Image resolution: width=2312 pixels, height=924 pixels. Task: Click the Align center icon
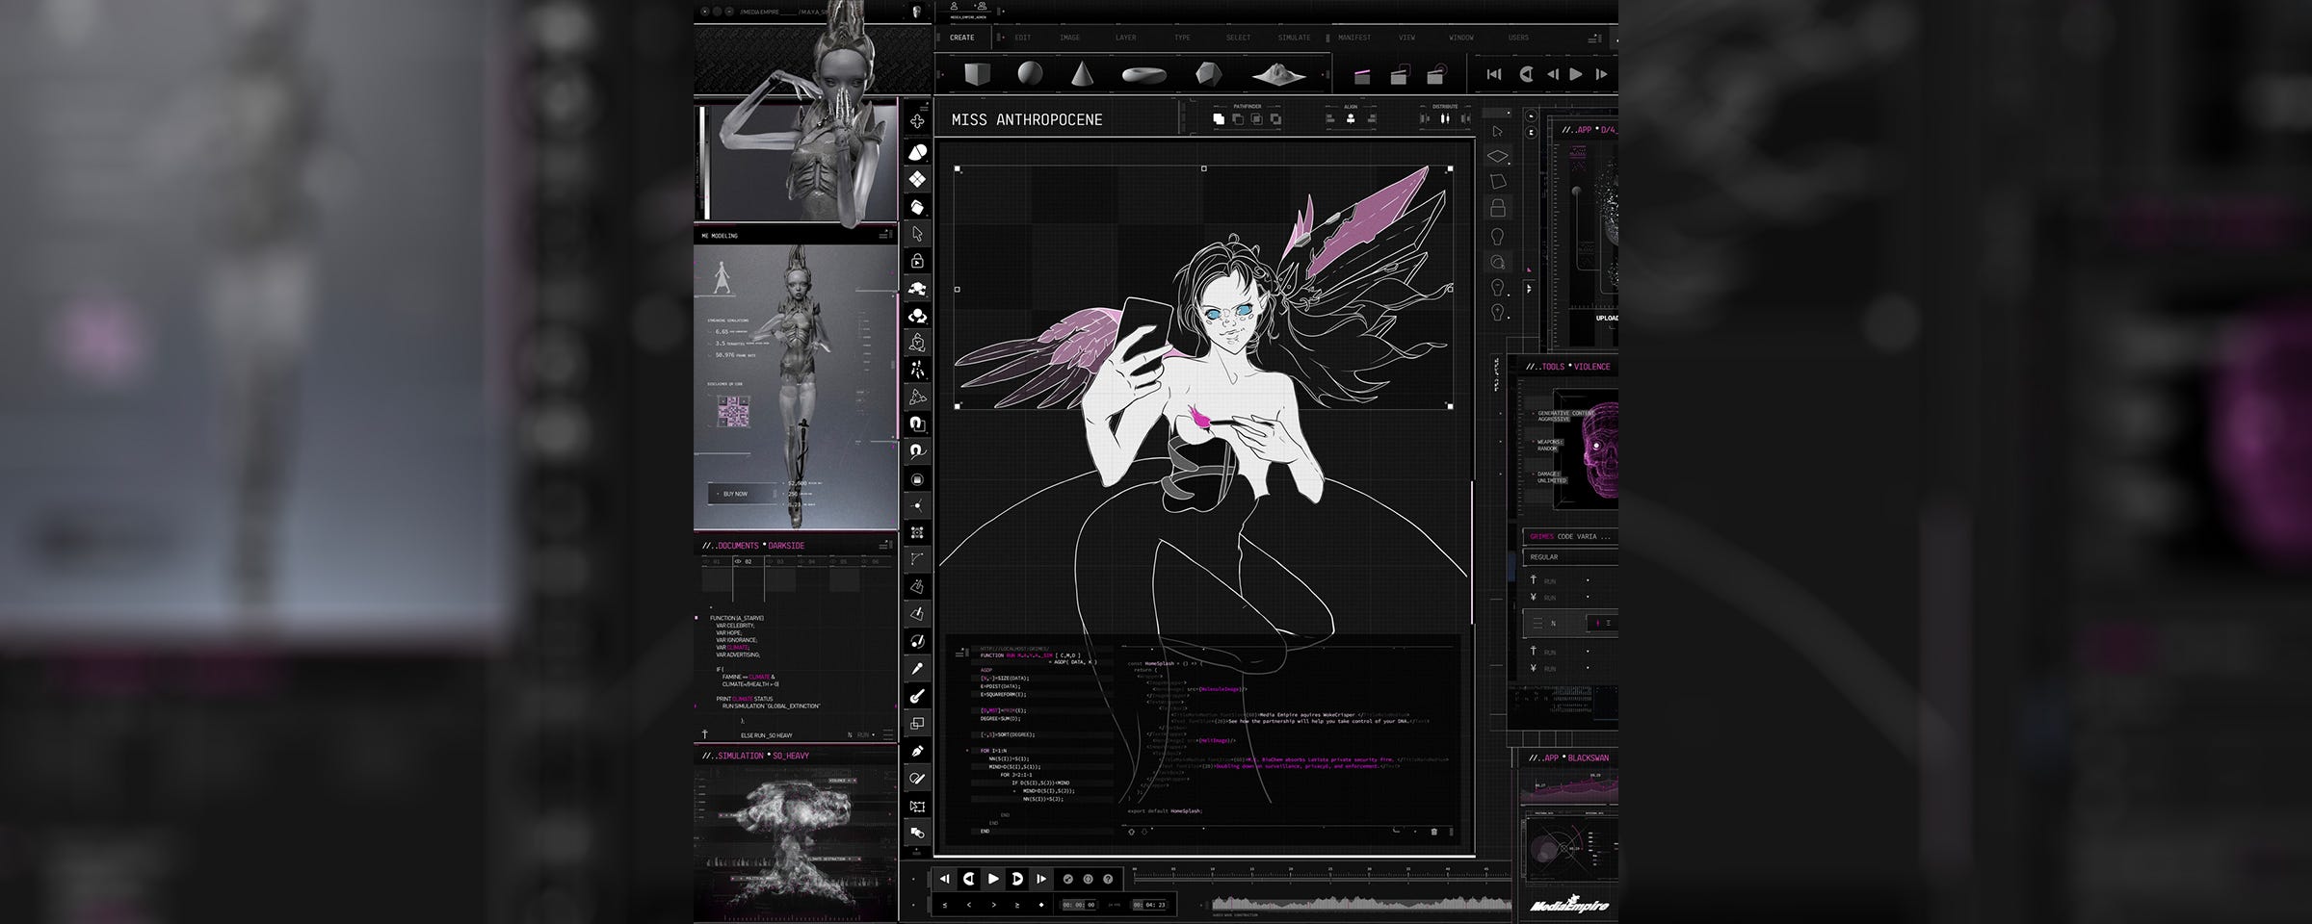(x=1351, y=118)
